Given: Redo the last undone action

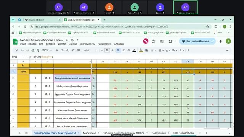Looking at the screenshot, I should (x=27, y=50).
